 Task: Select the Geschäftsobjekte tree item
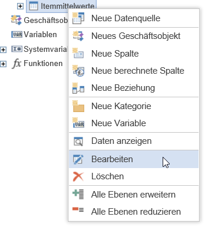39,20
